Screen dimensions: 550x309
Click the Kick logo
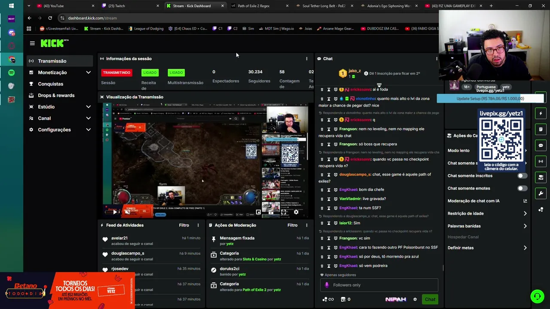[x=55, y=43]
